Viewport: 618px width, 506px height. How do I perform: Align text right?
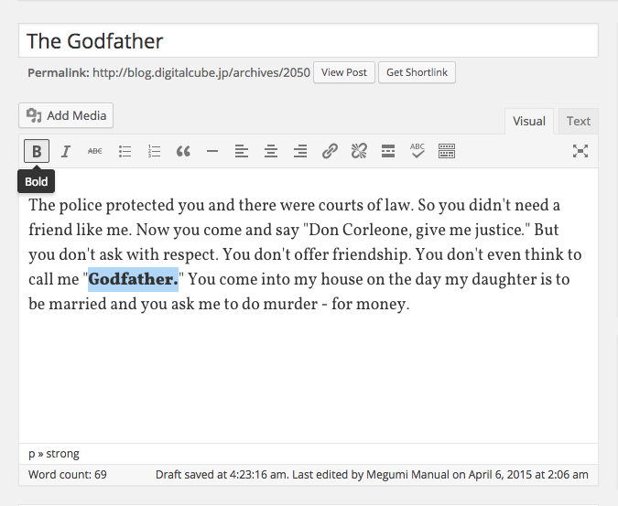300,152
